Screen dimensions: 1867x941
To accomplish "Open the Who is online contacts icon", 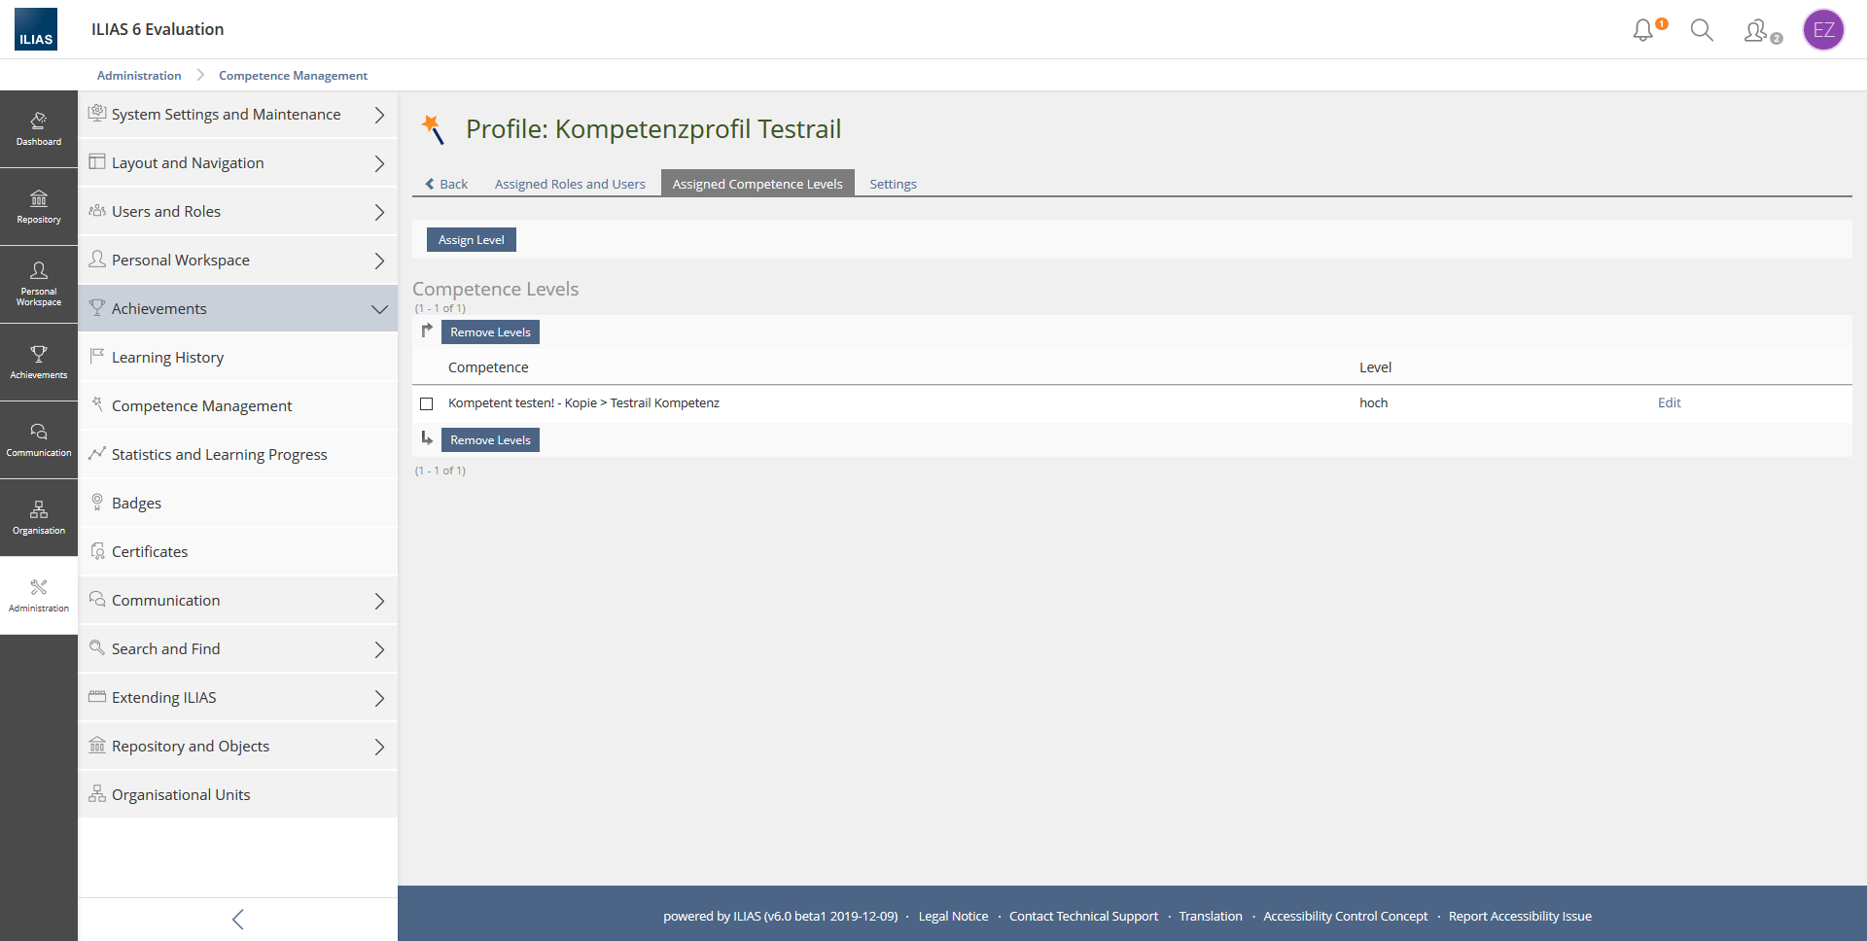I will click(1757, 31).
